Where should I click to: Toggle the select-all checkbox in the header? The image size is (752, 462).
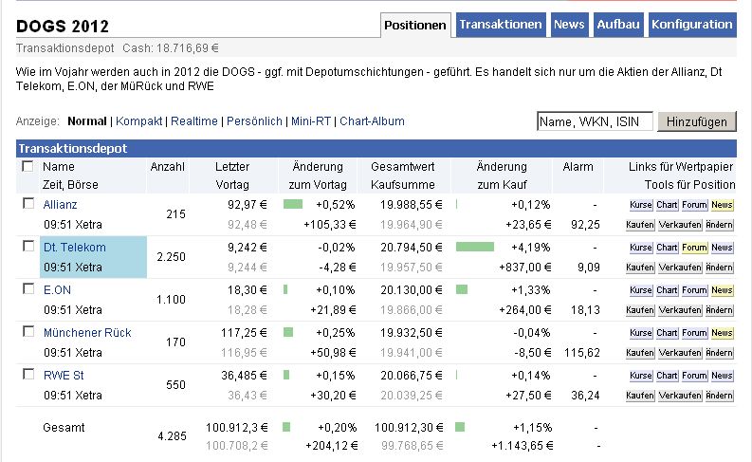coord(28,167)
